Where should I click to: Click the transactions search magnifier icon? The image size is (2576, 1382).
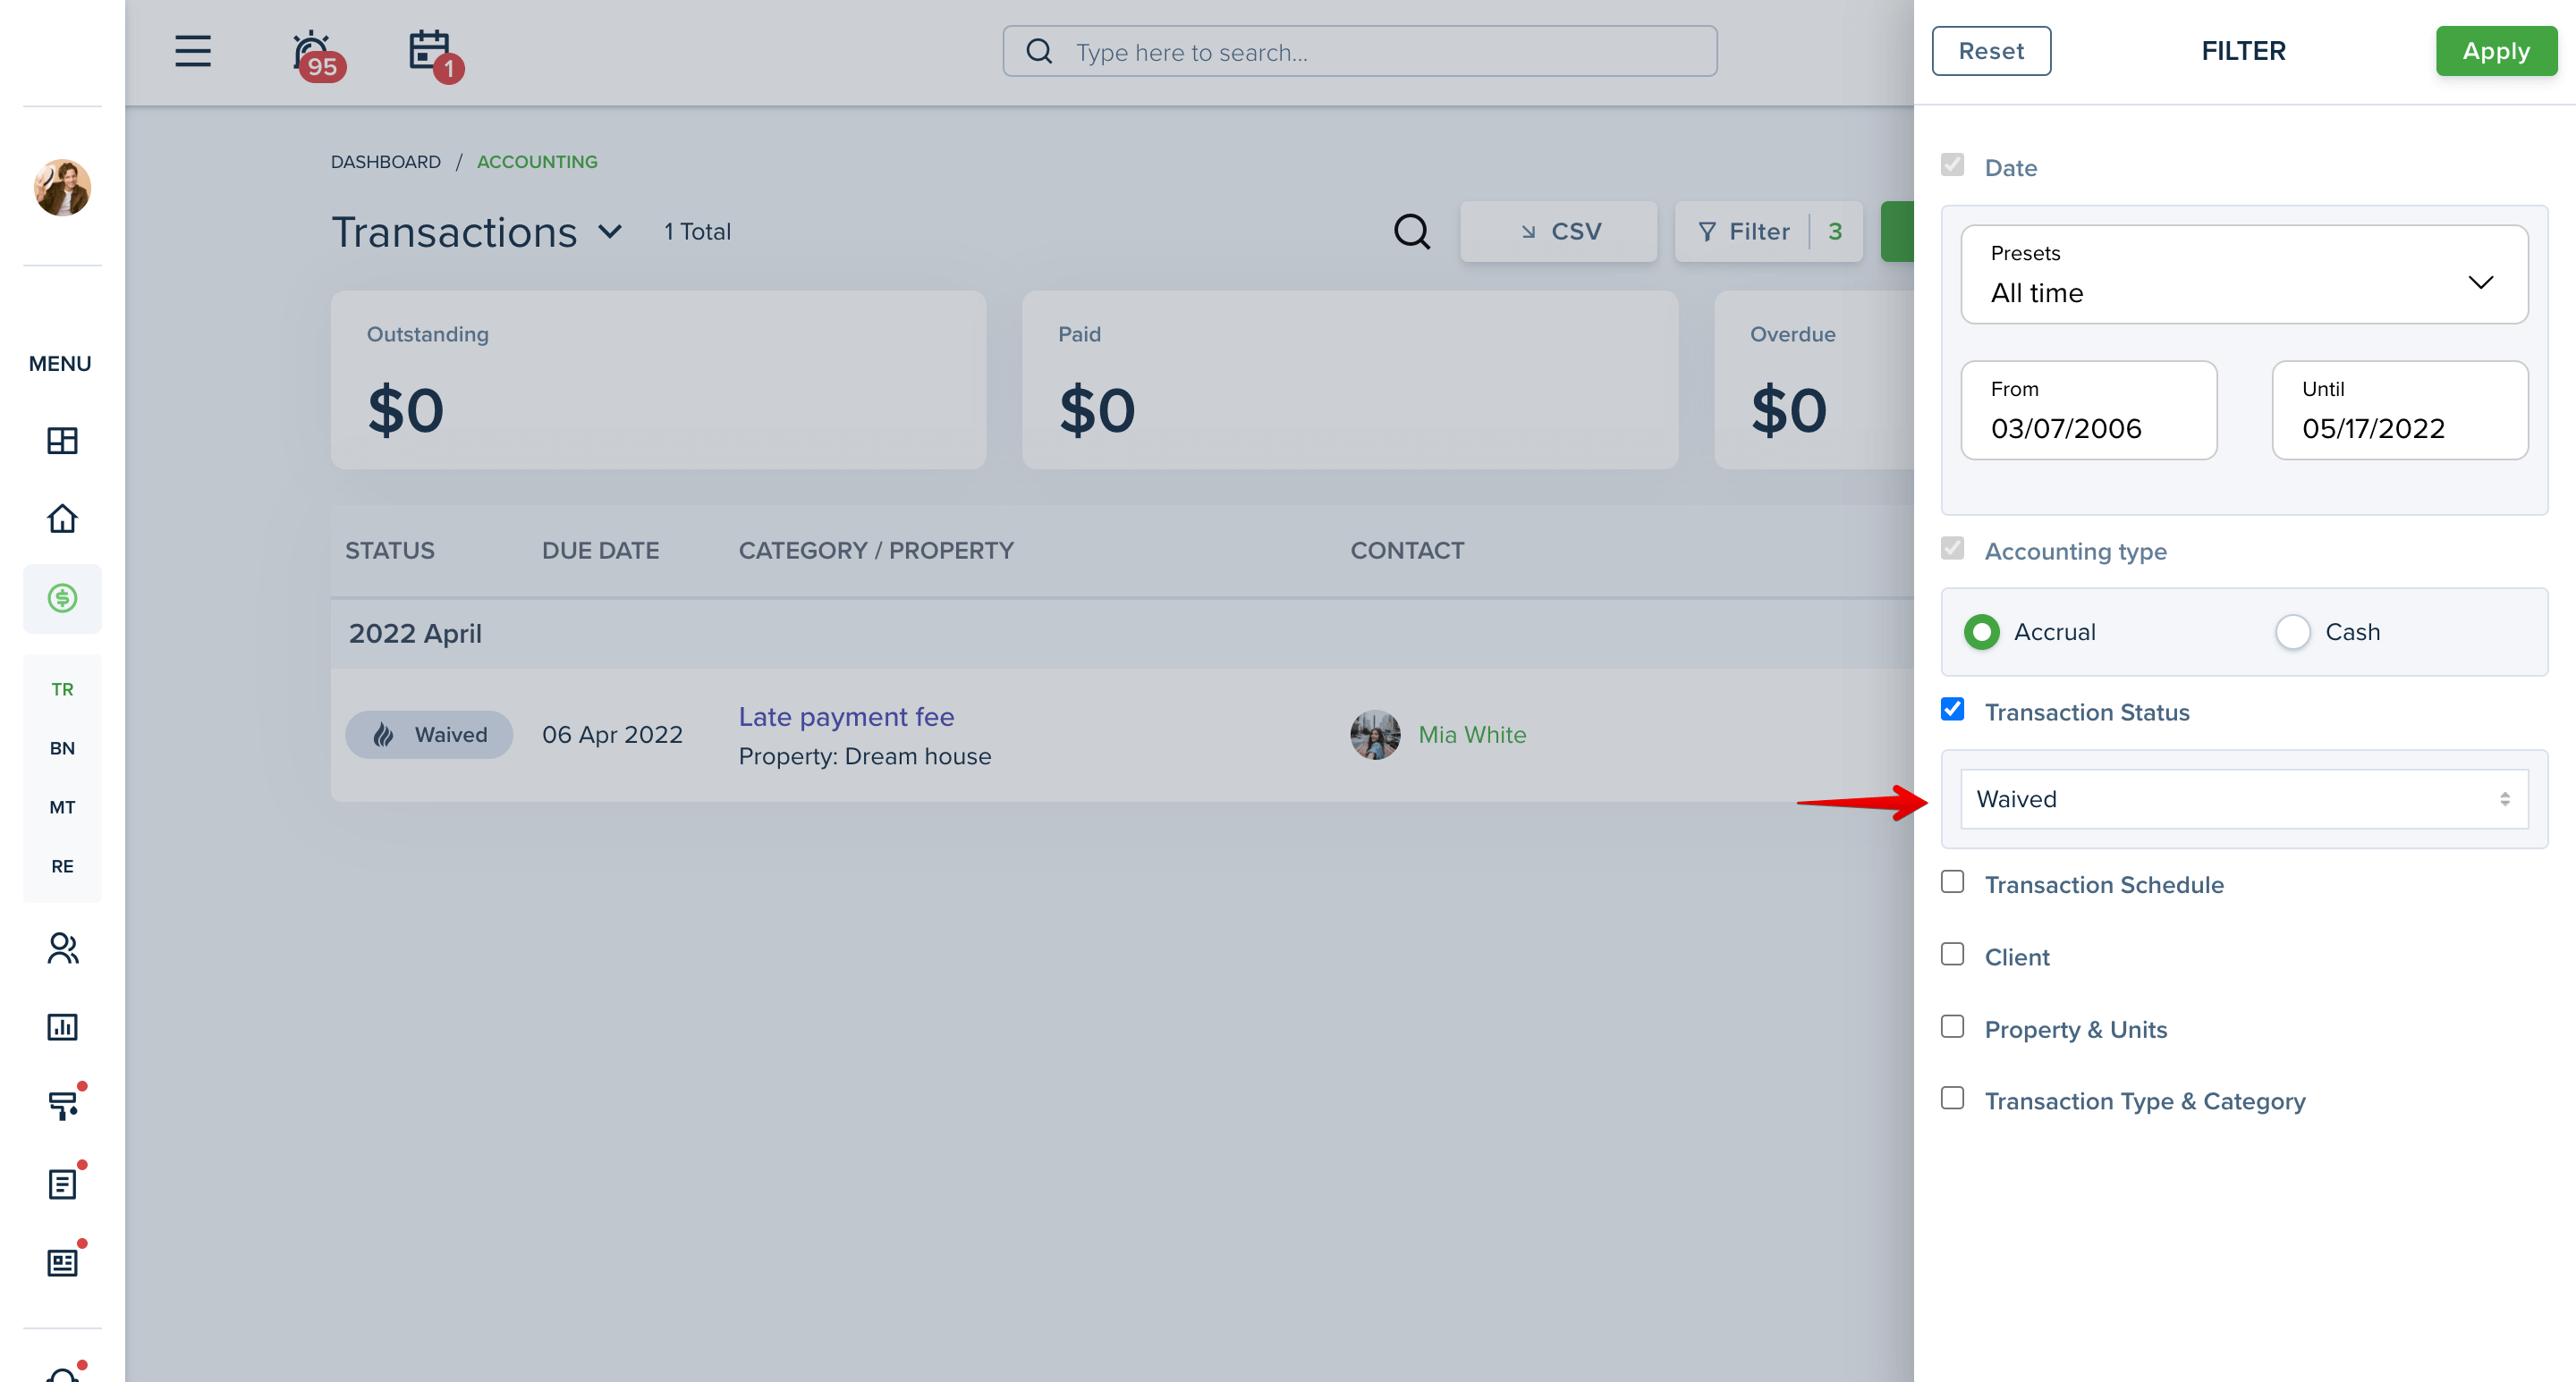pyautogui.click(x=1411, y=231)
